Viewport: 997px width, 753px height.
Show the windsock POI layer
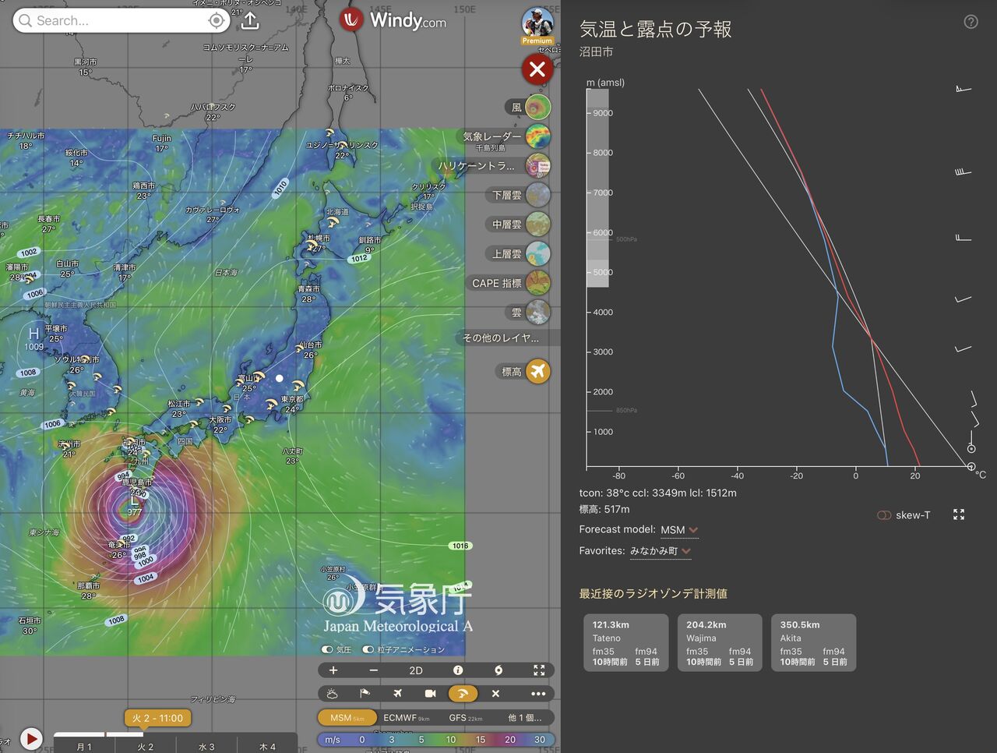tap(365, 693)
